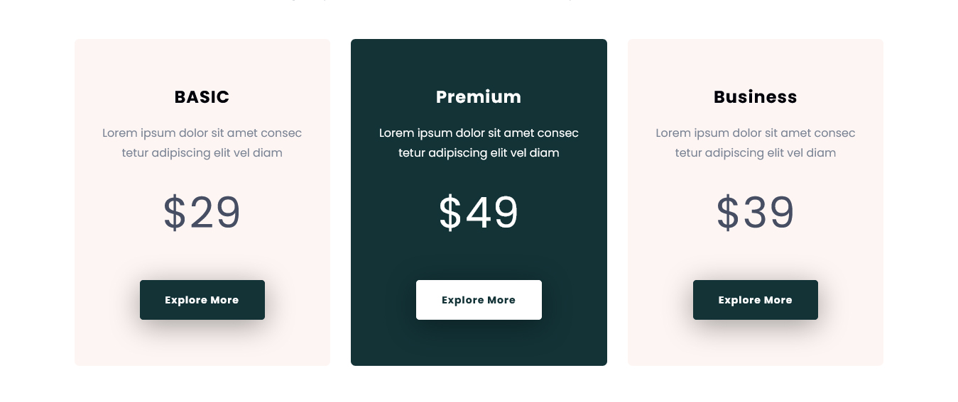The height and width of the screenshot is (402, 958).
Task: Select the white description text in Premium card
Action: coord(479,143)
